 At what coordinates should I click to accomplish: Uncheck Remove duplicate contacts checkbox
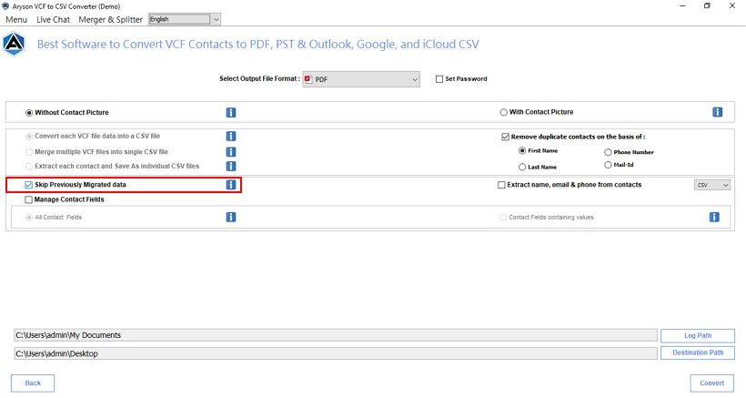505,138
